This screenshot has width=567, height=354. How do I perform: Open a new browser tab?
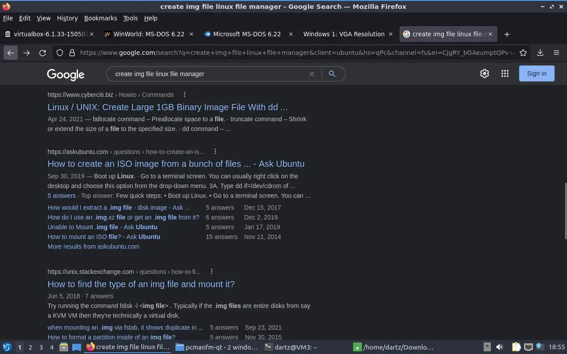click(x=507, y=34)
